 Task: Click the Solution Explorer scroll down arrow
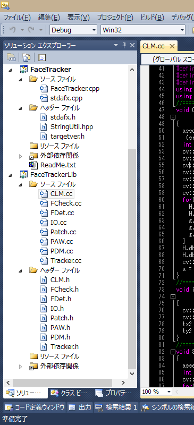click(x=132, y=374)
